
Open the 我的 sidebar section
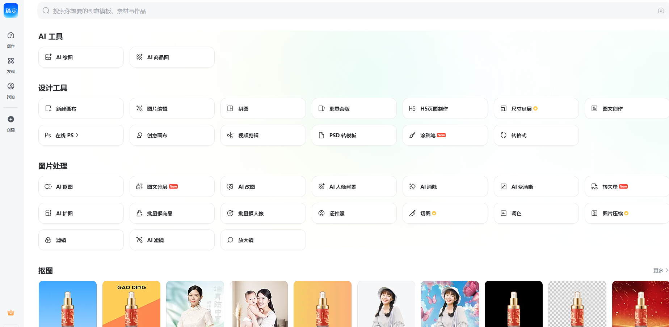(x=11, y=90)
